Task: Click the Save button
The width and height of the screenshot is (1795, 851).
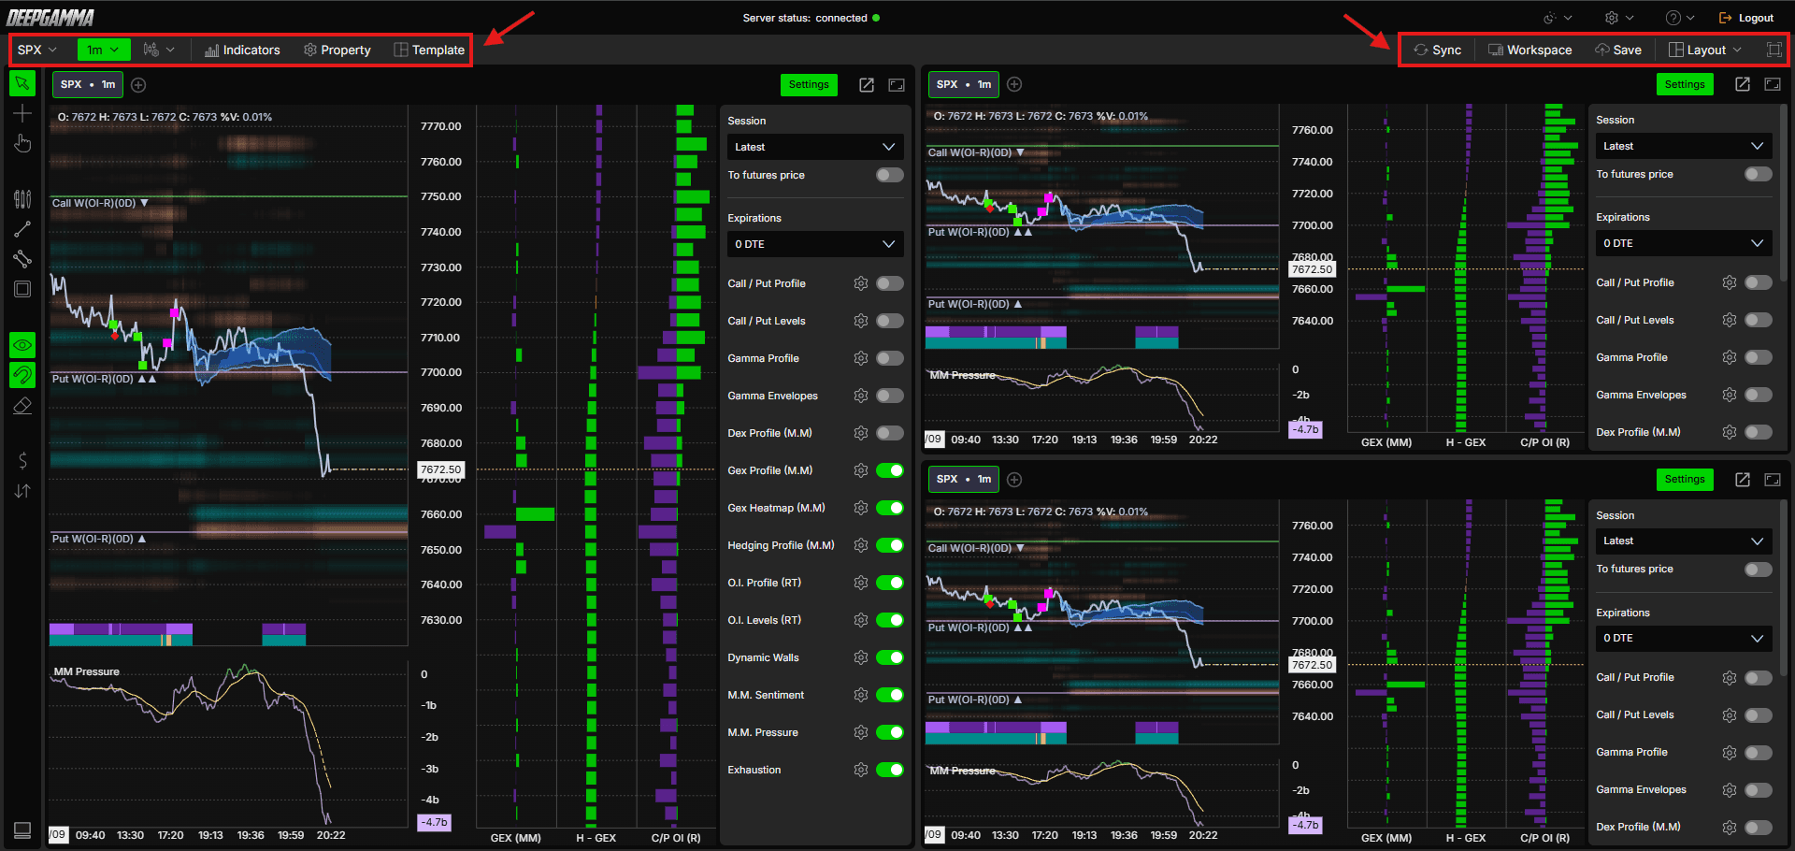Action: (1618, 50)
